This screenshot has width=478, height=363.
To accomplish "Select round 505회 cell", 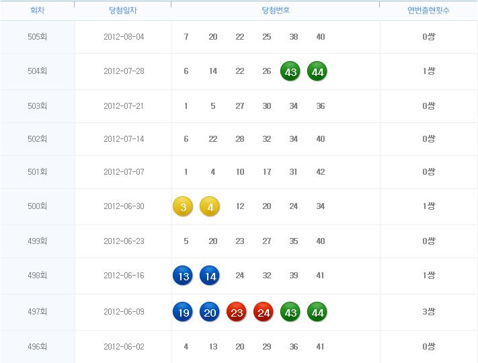I will tap(37, 37).
